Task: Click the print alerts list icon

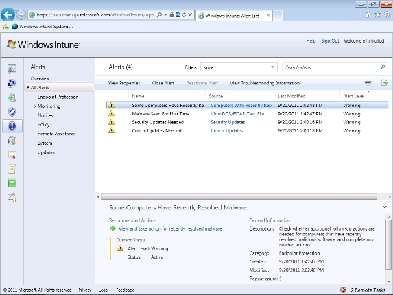Action: tap(368, 82)
